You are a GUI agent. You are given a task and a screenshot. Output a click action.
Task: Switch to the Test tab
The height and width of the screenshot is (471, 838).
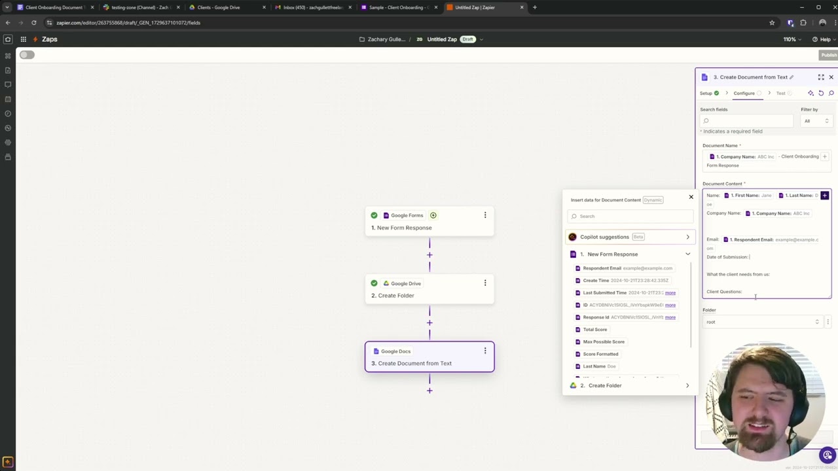[x=784, y=94]
